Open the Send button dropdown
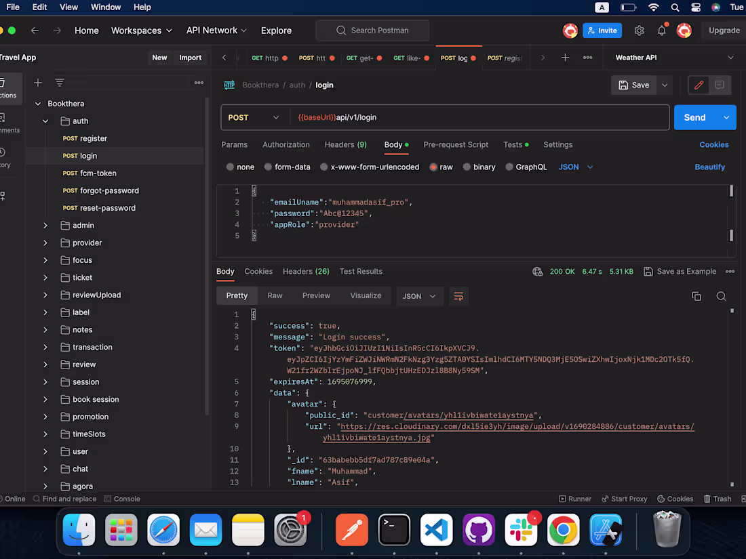The height and width of the screenshot is (559, 746). (x=724, y=117)
